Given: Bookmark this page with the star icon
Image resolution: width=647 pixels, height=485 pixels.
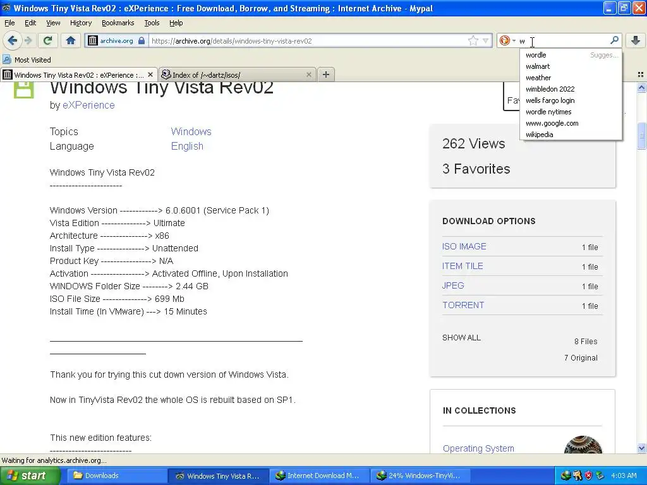Looking at the screenshot, I should [x=473, y=40].
